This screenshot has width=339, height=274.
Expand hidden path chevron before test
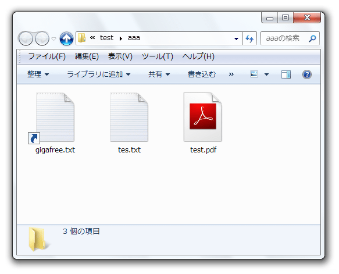92,38
